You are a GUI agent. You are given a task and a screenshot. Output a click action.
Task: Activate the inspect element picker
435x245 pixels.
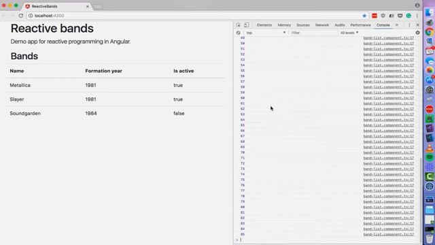click(x=239, y=25)
